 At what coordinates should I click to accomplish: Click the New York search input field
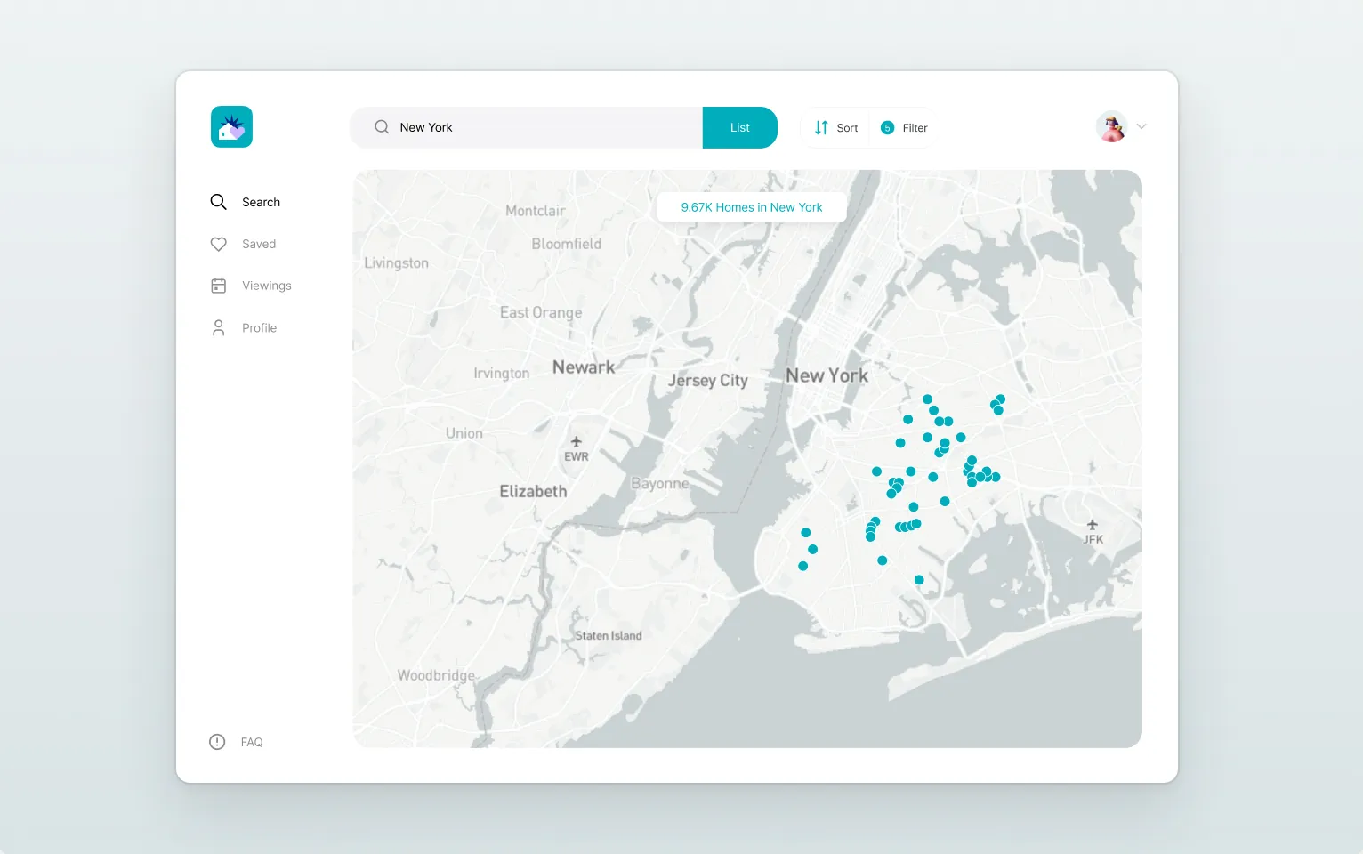coord(527,127)
